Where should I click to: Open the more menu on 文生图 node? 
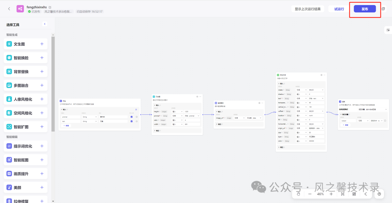(x=200, y=97)
